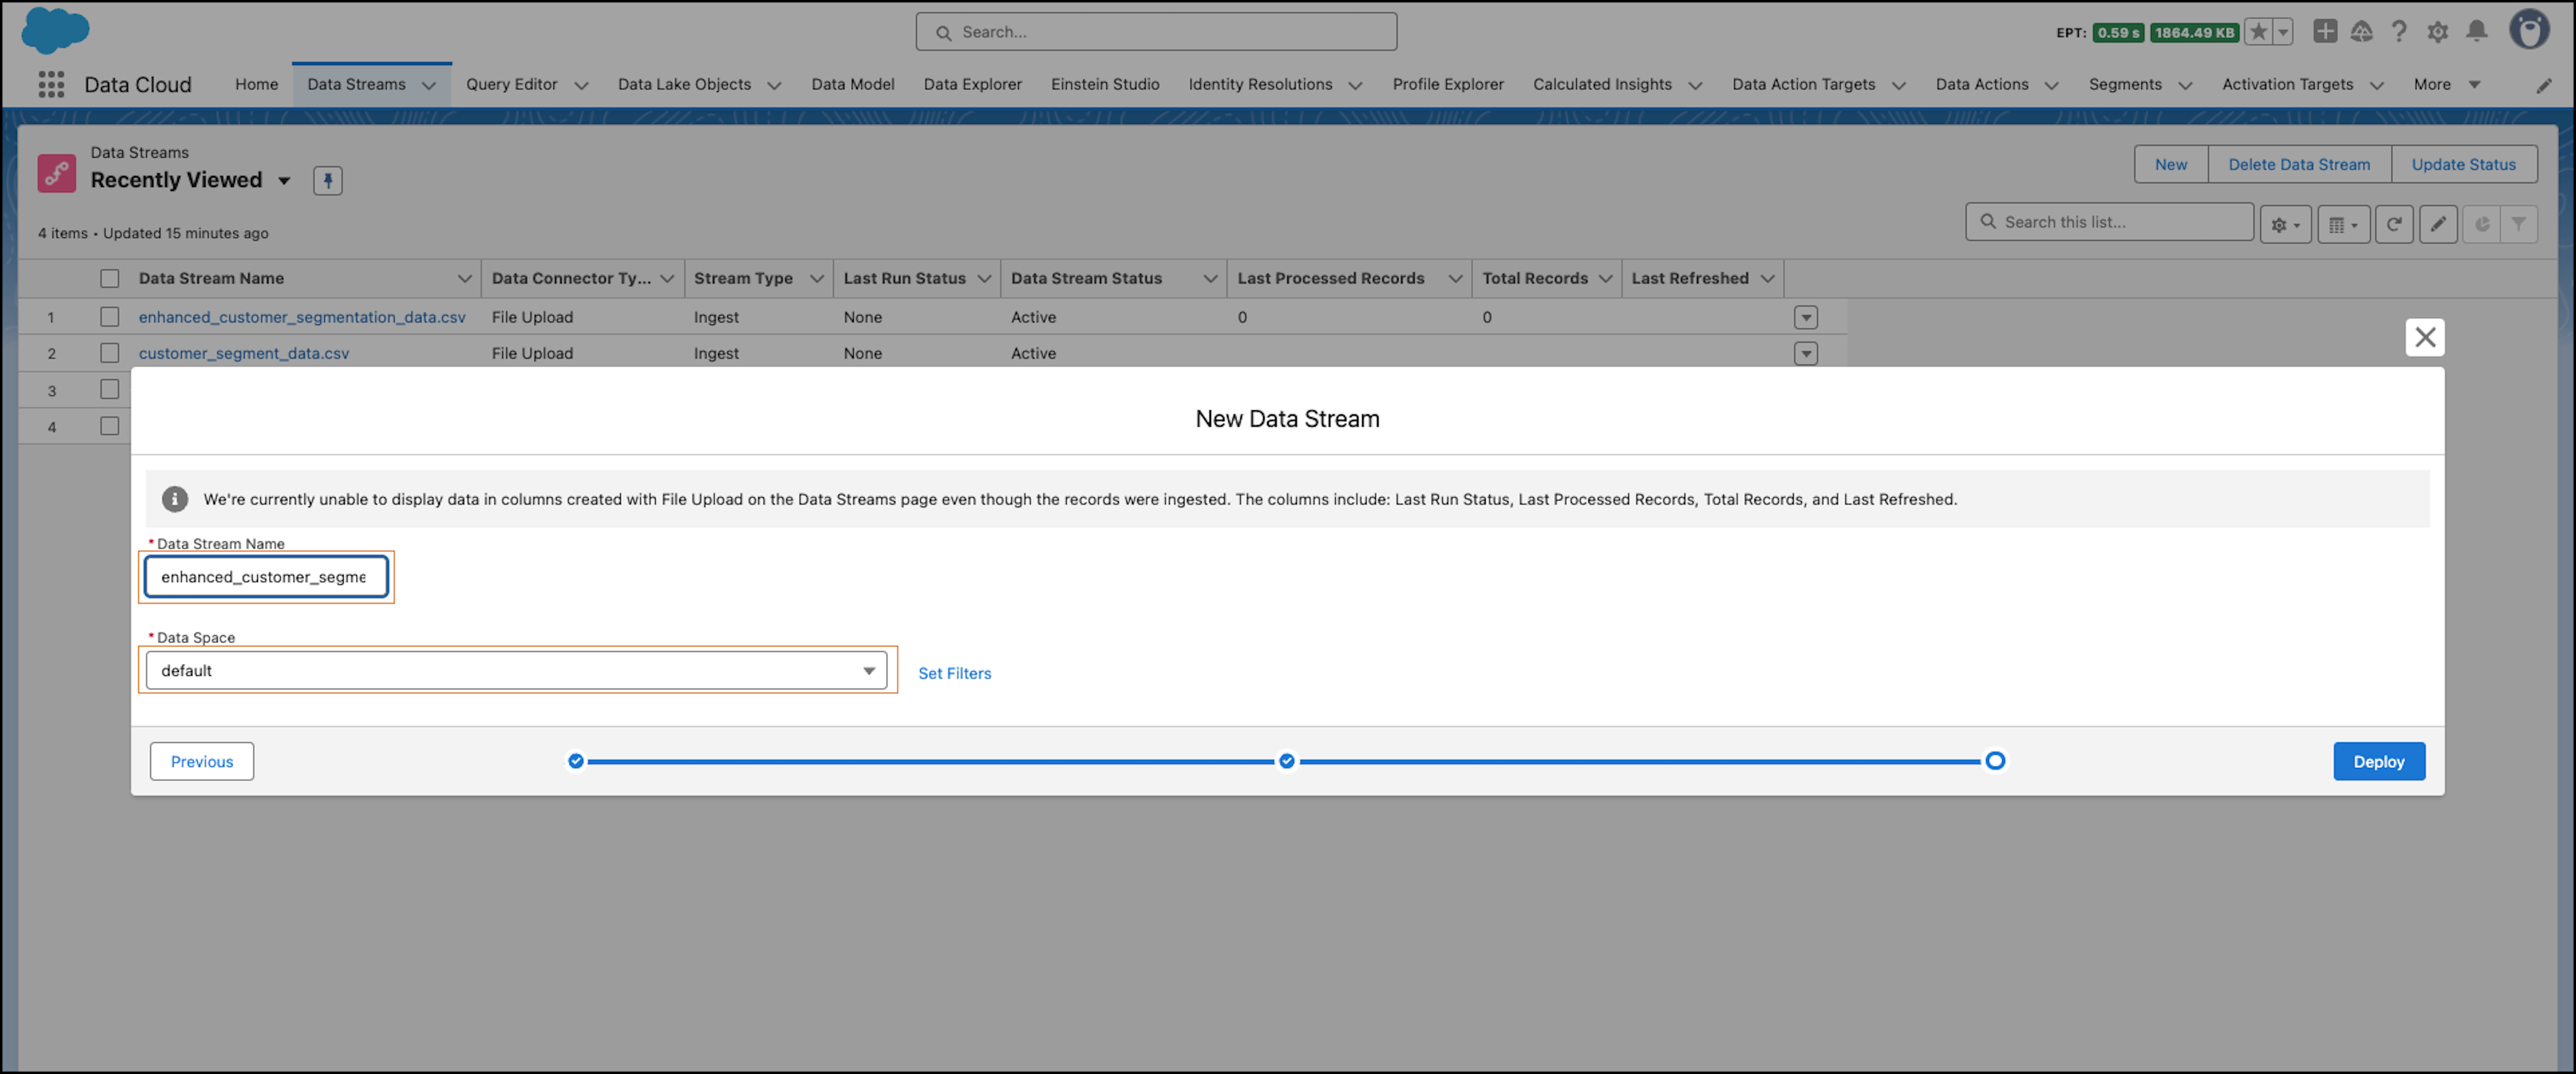Click the favorites star icon
Screen dimensions: 2576x1074
pyautogui.click(x=2258, y=32)
